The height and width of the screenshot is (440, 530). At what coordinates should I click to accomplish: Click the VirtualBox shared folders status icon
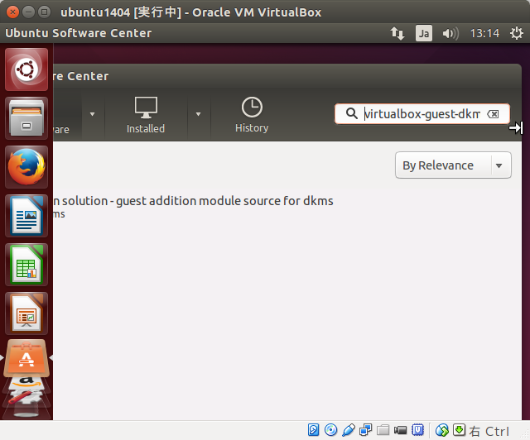[x=383, y=430]
